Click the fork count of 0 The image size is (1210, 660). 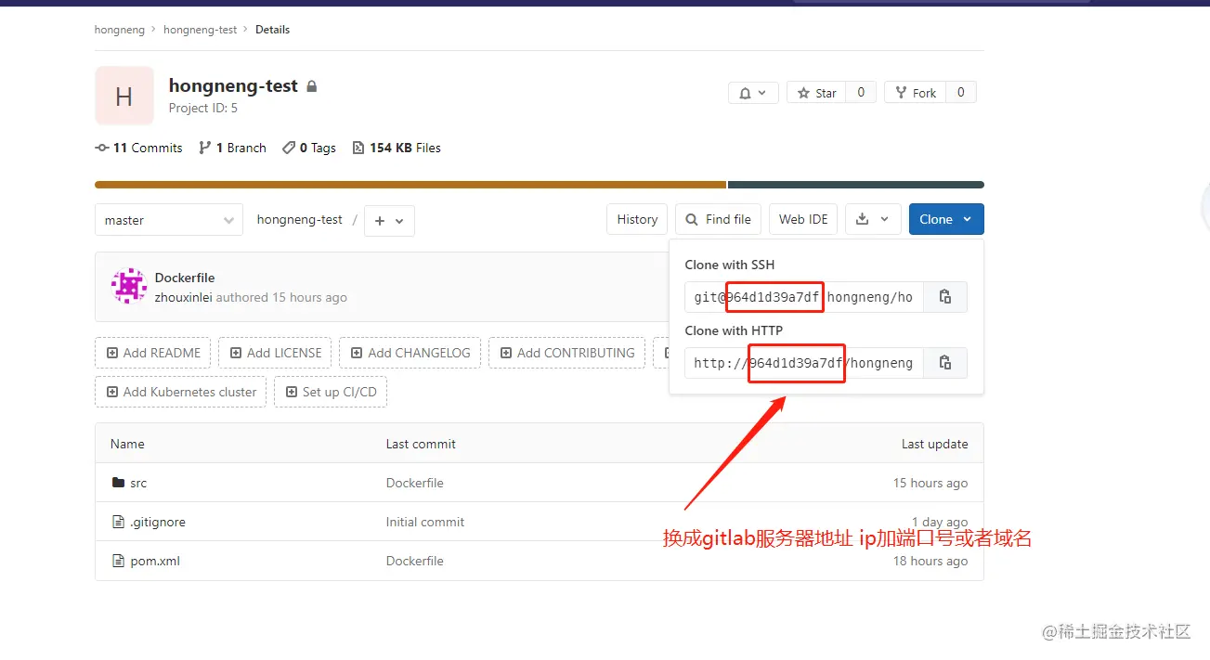(960, 93)
